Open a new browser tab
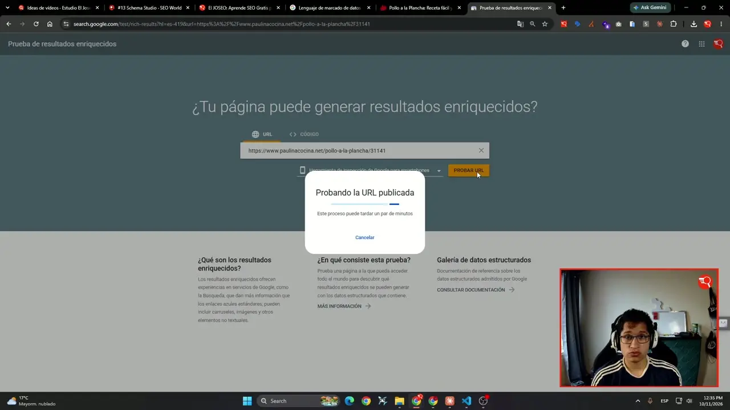 point(563,8)
